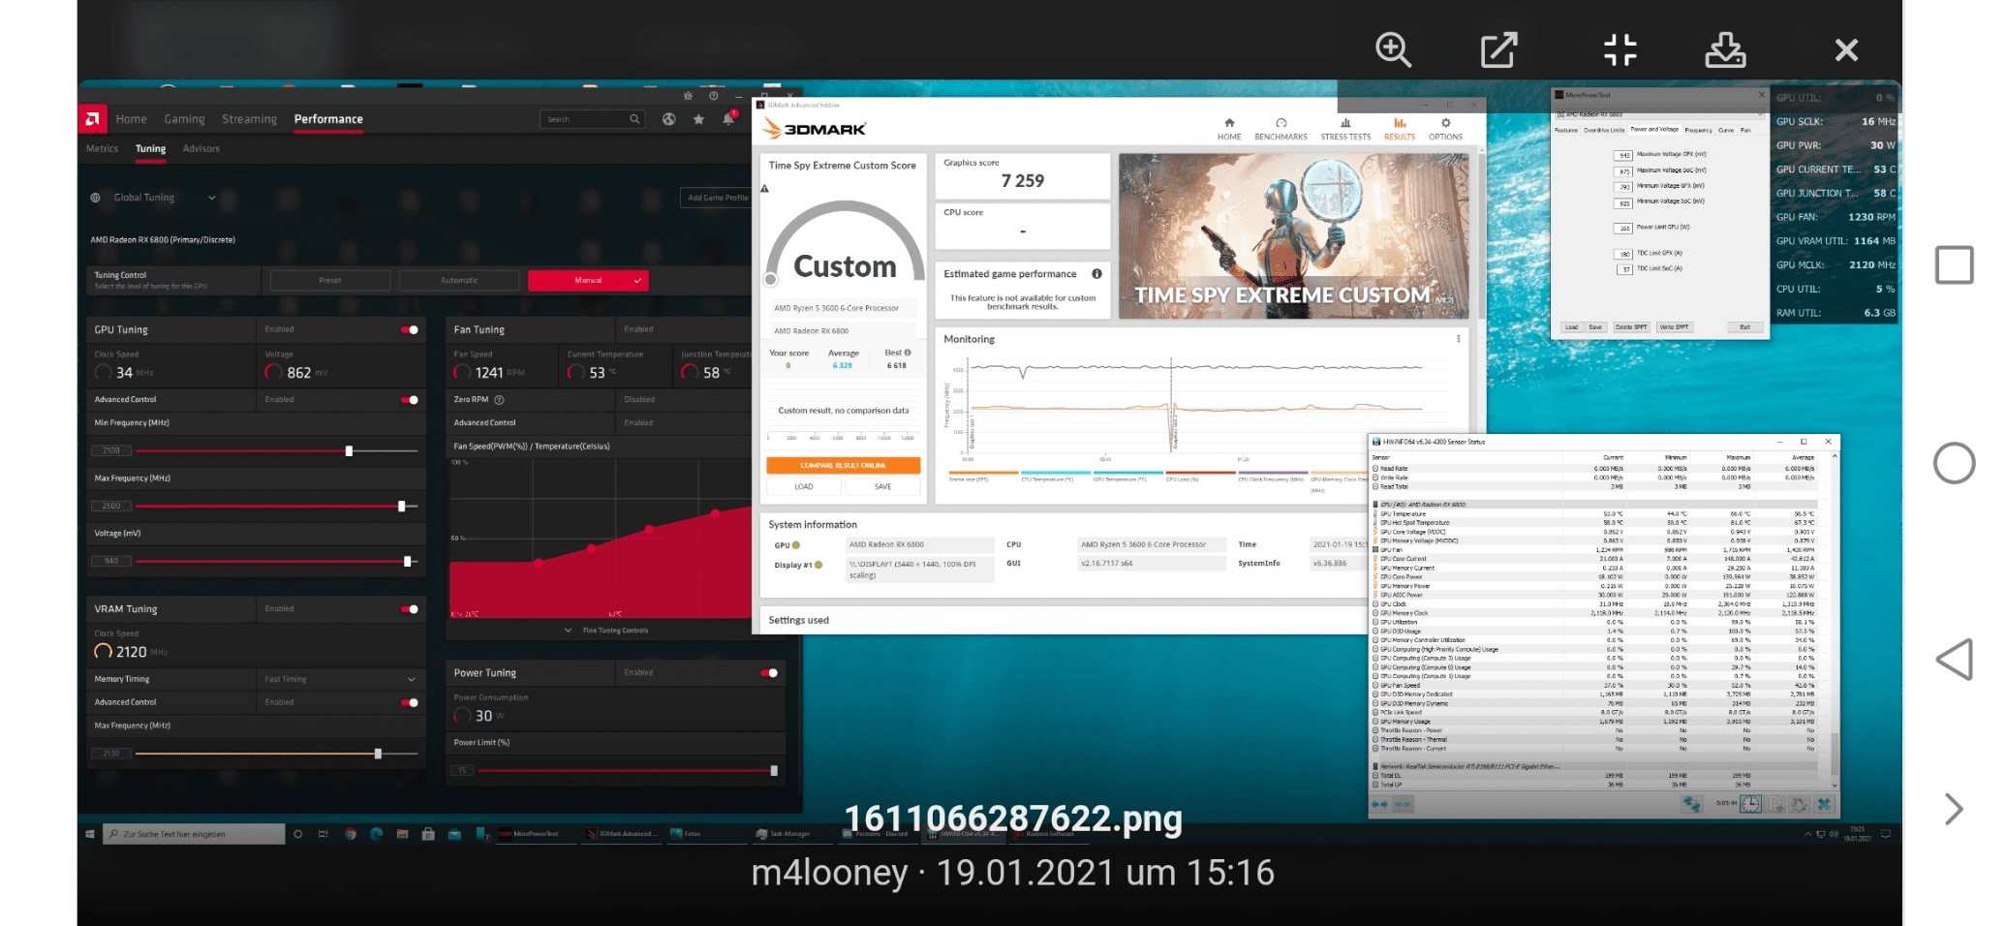
Task: Click the info icon beside Estimated game performance
Action: [x=1096, y=274]
